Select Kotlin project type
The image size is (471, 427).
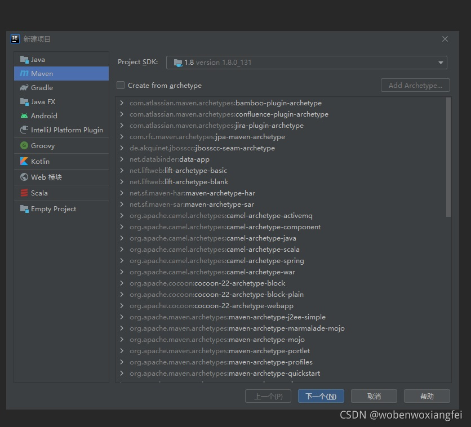(61, 161)
